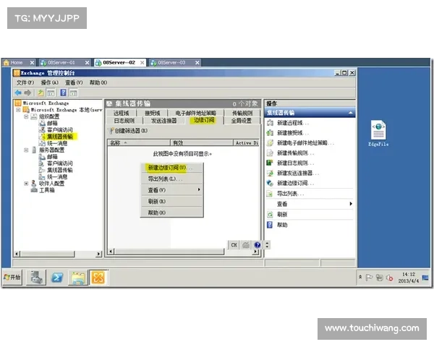Screen dimensions: 434x347
Task: Click 新建远程域 in Actions pane
Action: point(293,123)
